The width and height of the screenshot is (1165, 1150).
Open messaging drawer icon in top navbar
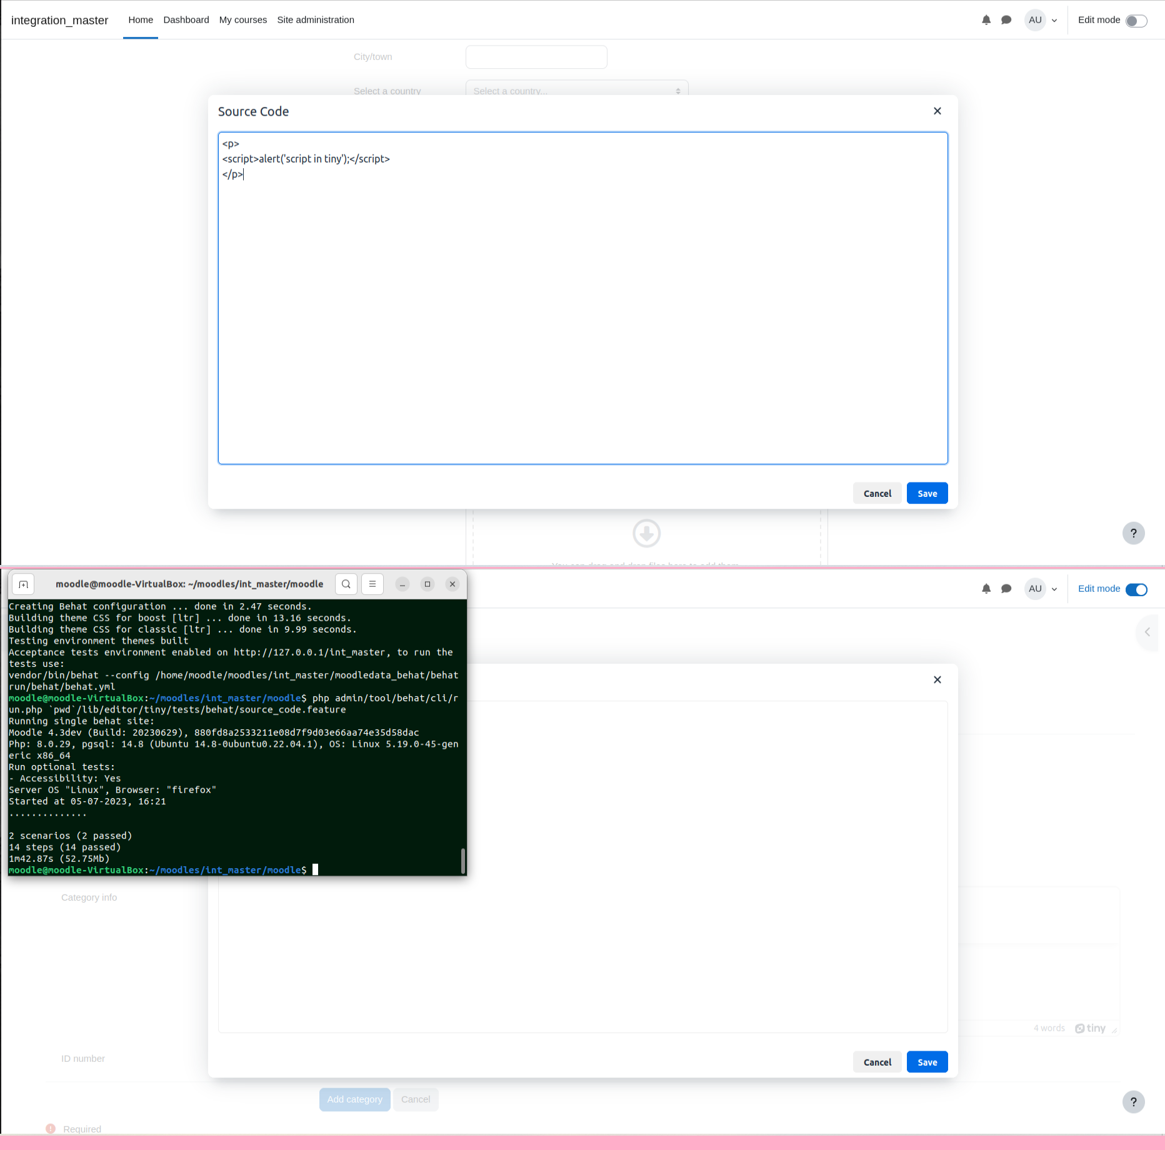(x=1006, y=20)
